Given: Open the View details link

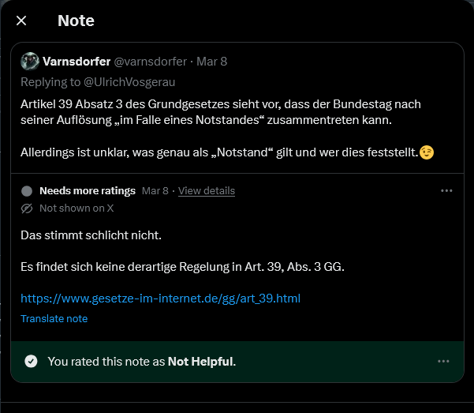Looking at the screenshot, I should click(x=207, y=191).
